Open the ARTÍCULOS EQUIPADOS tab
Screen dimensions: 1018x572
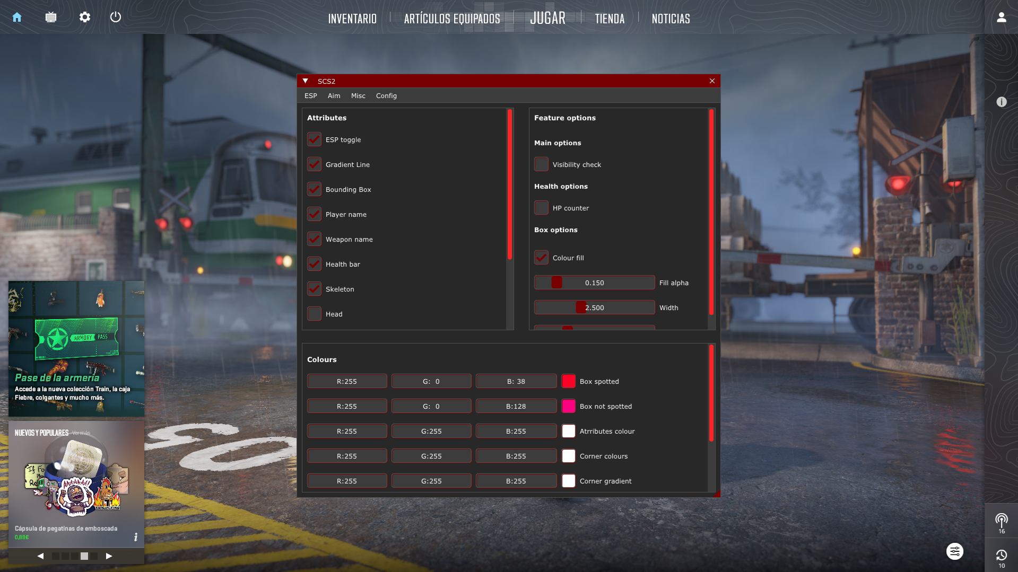[x=452, y=19]
